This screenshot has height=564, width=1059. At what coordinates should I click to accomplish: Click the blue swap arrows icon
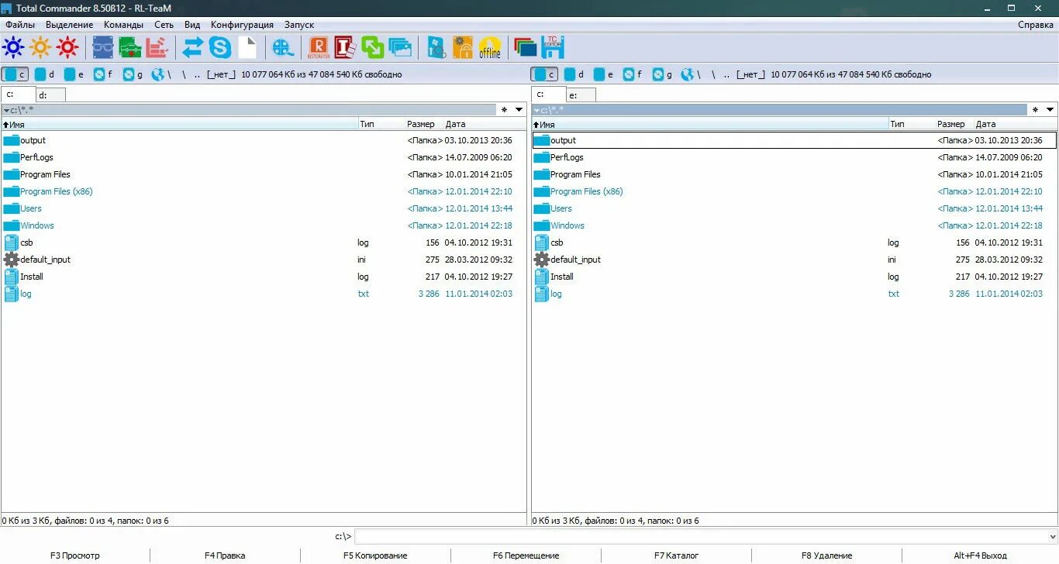click(192, 48)
